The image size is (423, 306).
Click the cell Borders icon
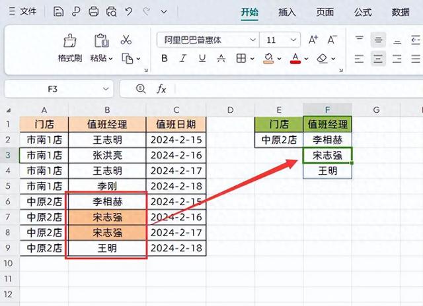(241, 59)
